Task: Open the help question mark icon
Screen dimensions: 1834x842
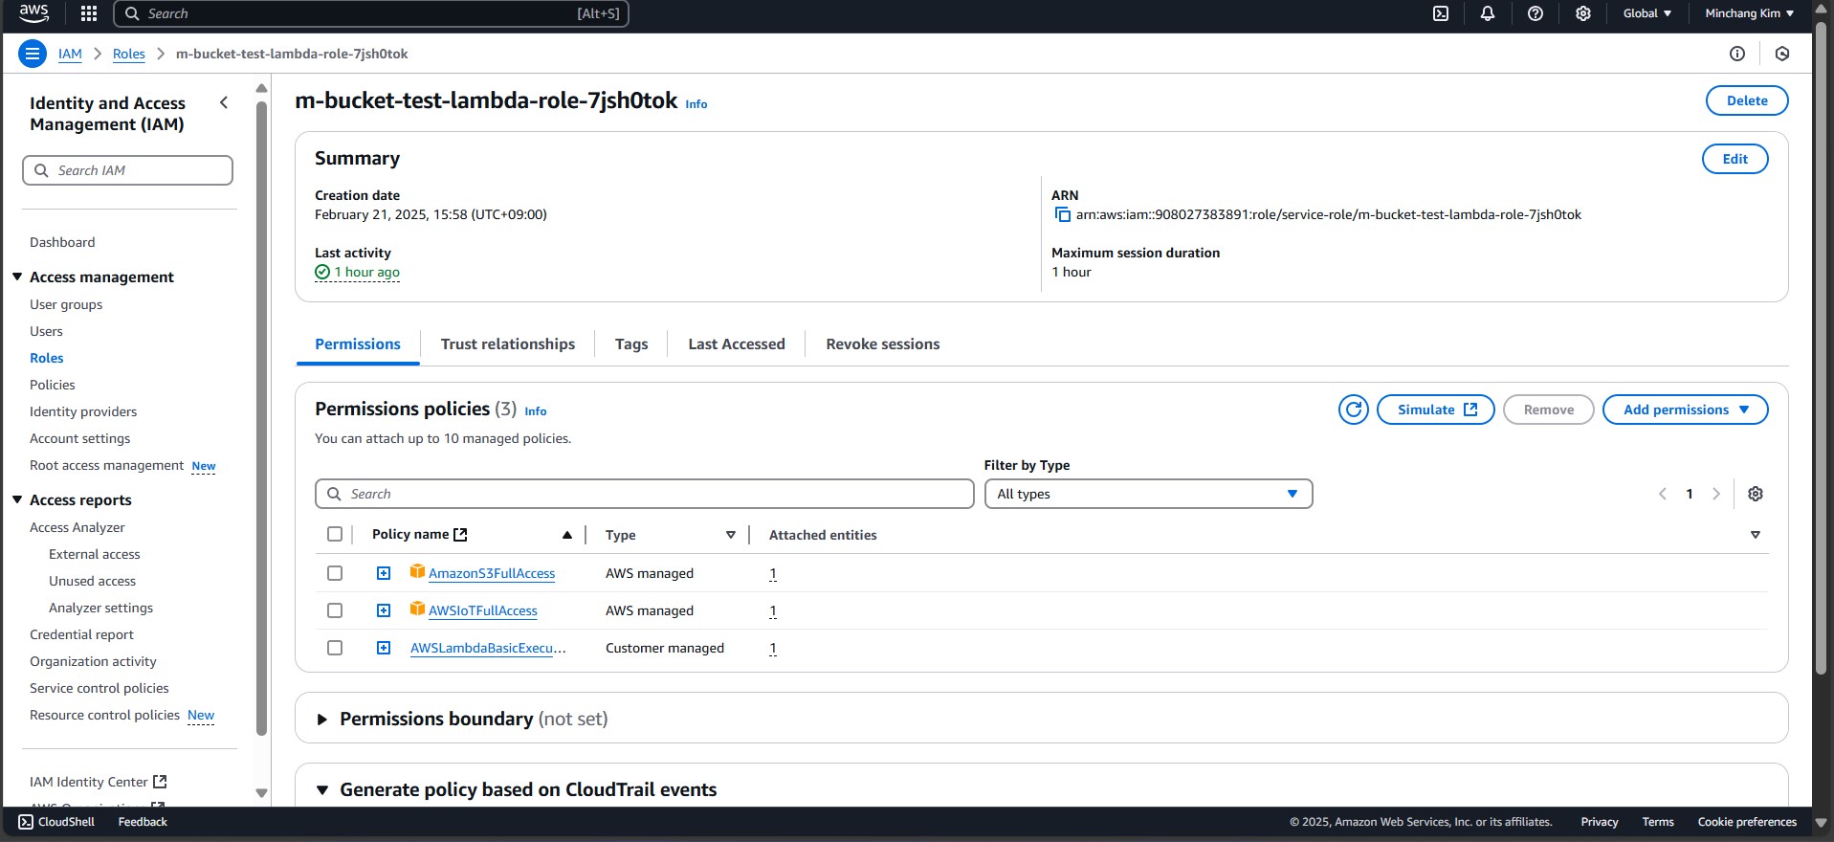Action: click(x=1536, y=13)
